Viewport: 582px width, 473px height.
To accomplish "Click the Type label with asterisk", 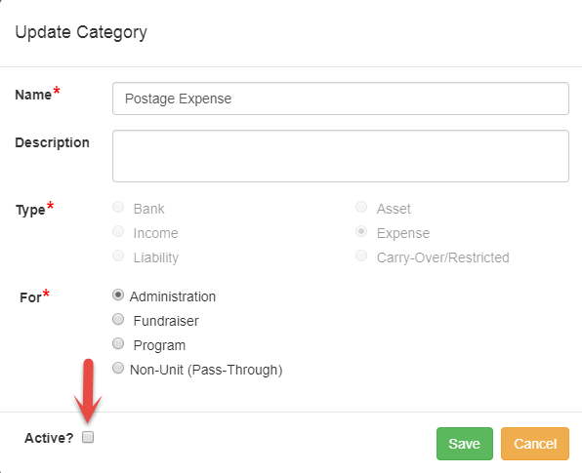I will pos(35,209).
